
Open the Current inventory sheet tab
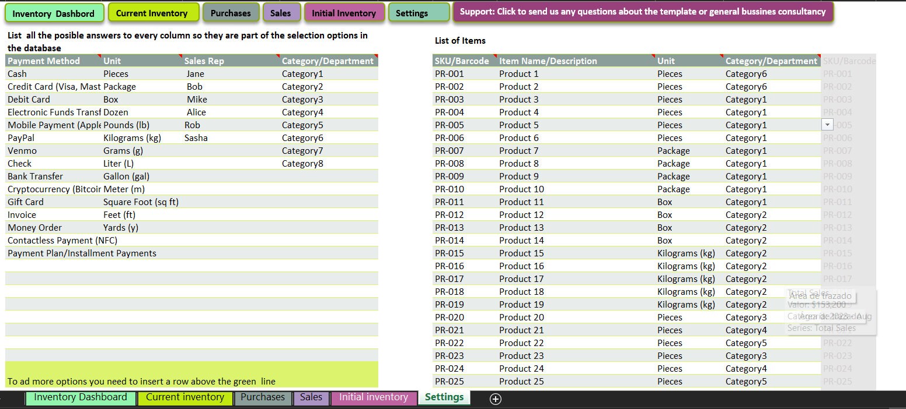(x=185, y=397)
